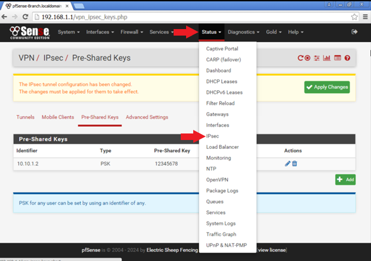Select Filter Reload menu entry
Screen dimensions: 371x261
click(x=220, y=103)
